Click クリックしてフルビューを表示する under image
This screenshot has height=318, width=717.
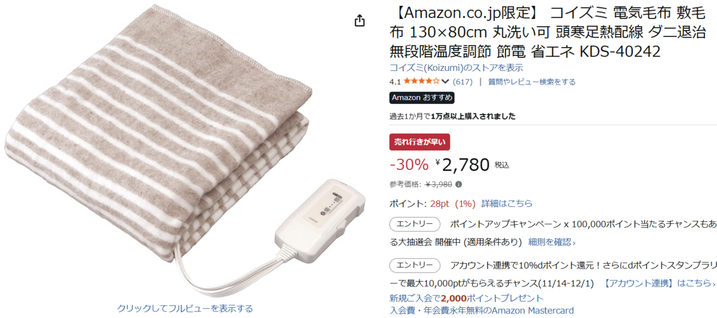[185, 308]
